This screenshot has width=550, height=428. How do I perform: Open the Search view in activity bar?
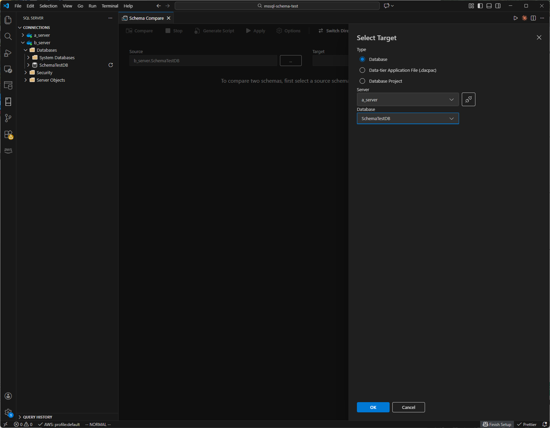click(8, 36)
